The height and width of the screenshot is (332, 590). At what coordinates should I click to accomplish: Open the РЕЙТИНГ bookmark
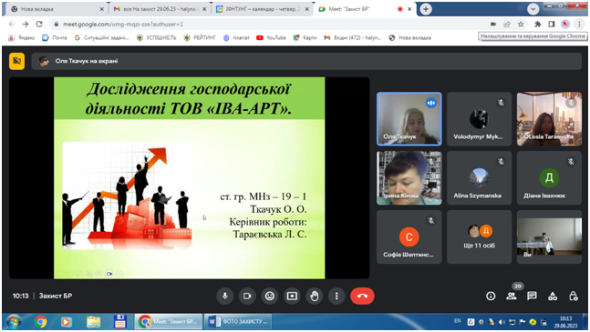[x=200, y=37]
